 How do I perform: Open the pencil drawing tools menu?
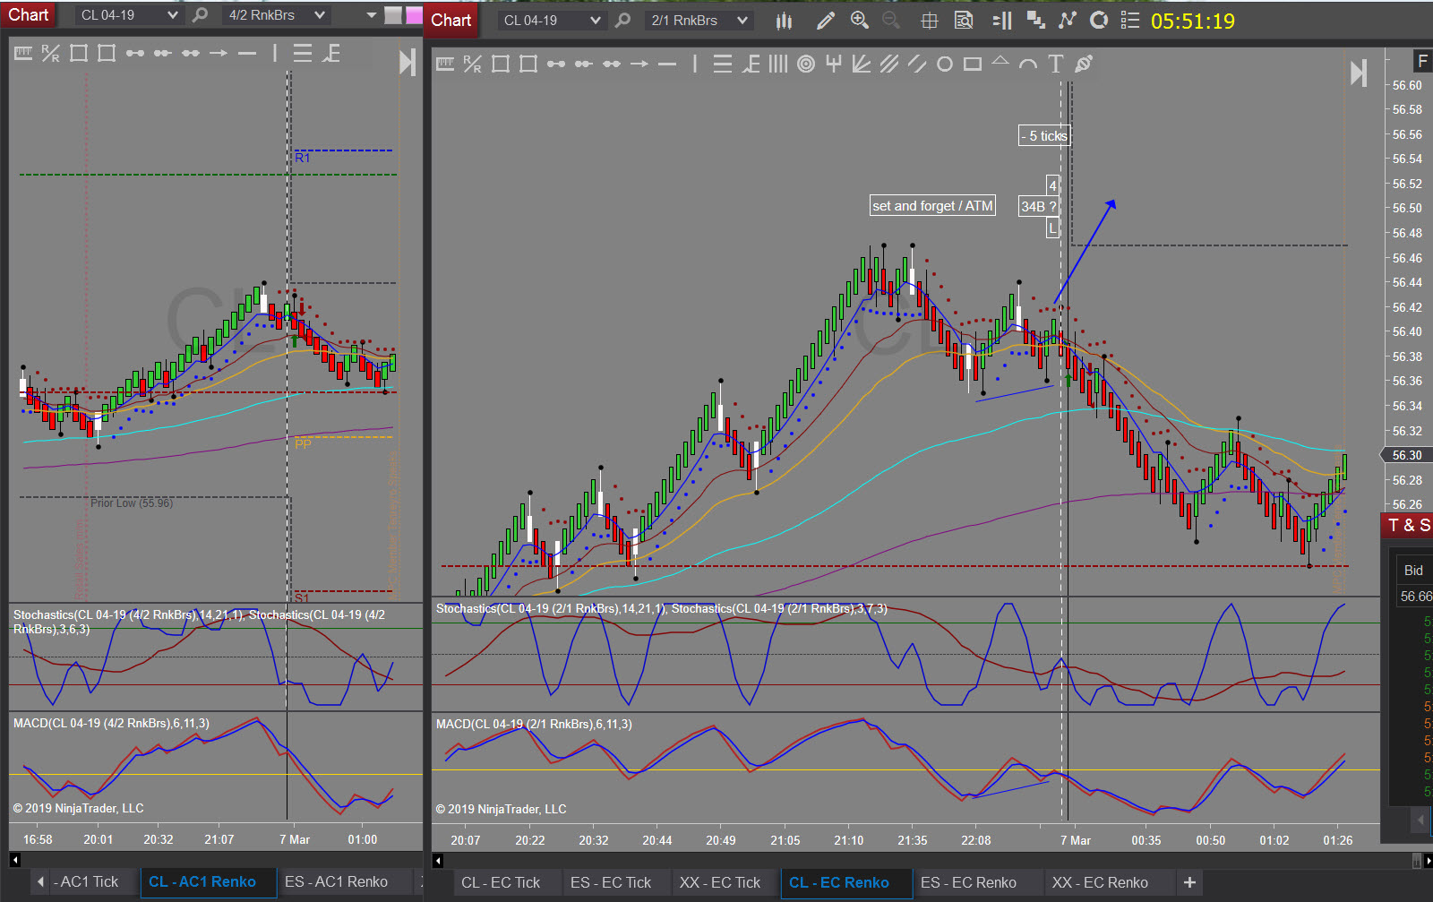coord(826,21)
